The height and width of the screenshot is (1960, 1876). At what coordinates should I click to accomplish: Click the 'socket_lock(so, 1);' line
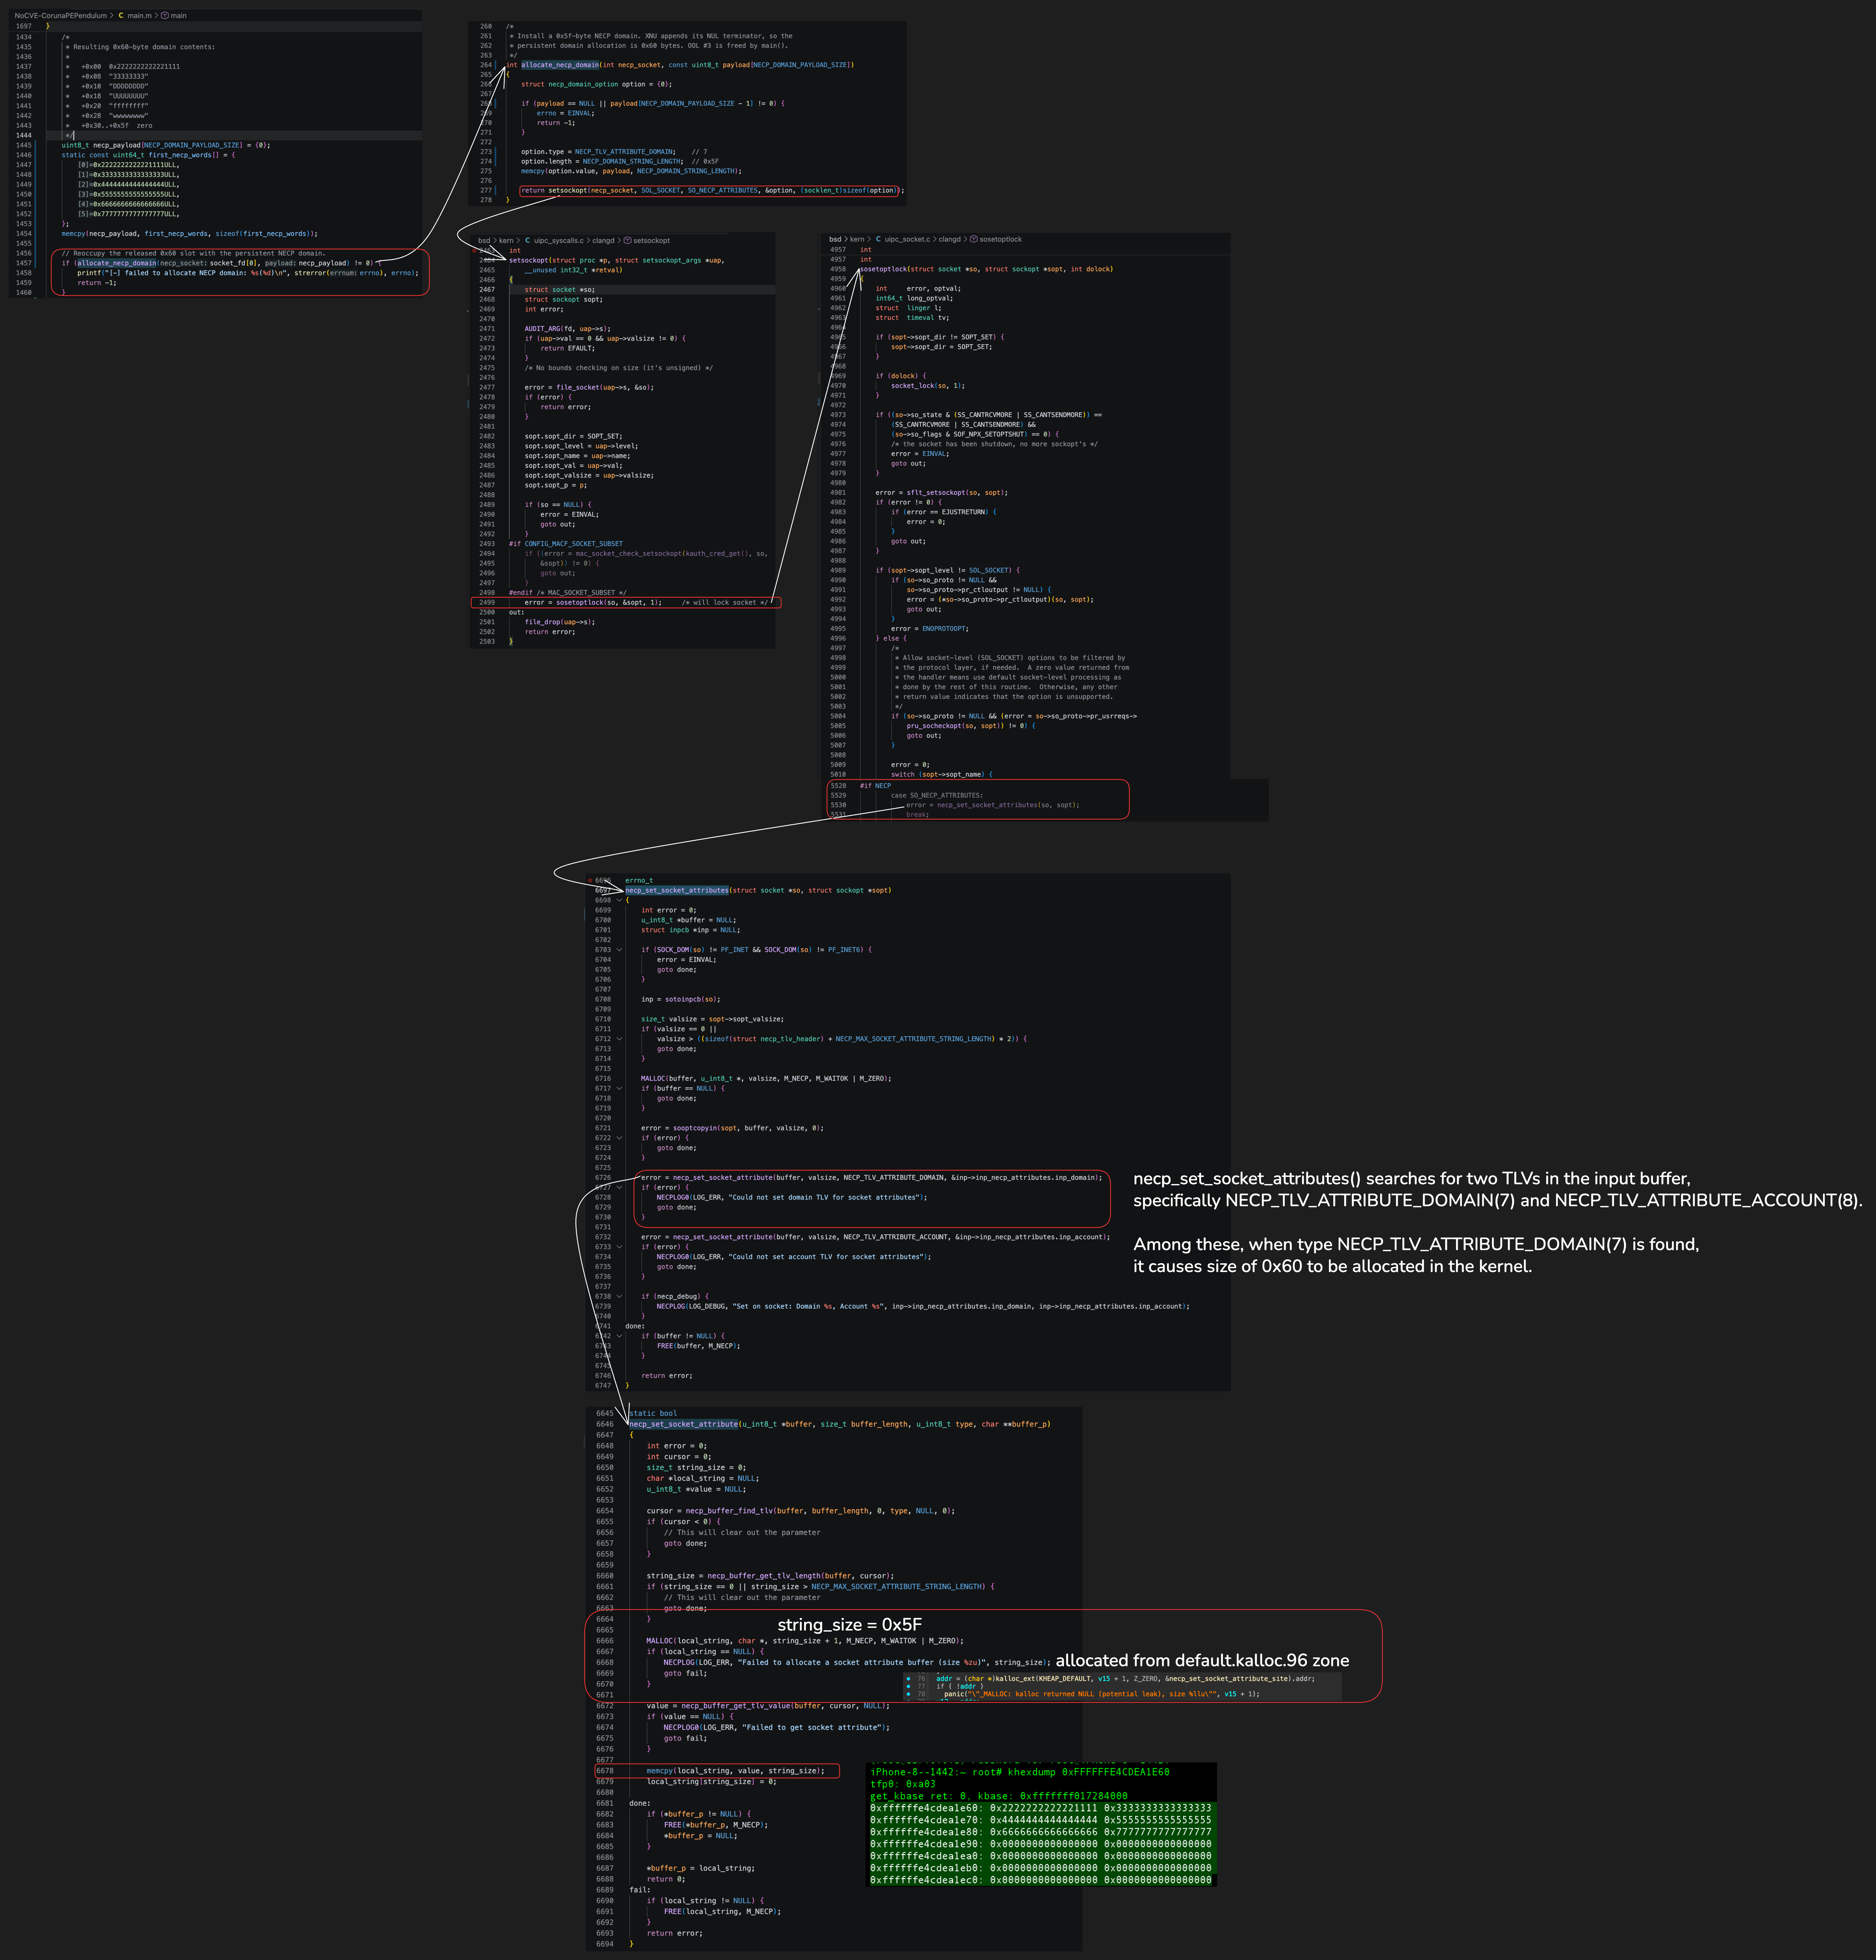(928, 386)
